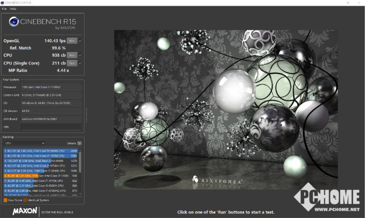Viewport: 365px width, 218px height.
Task: Toggle the CPU test checkbox
Action: coord(80,55)
